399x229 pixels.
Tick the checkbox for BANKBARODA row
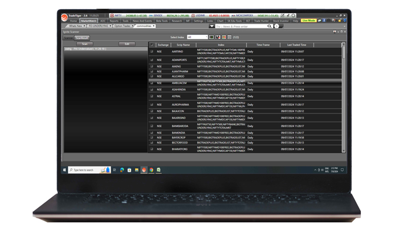coord(152,126)
